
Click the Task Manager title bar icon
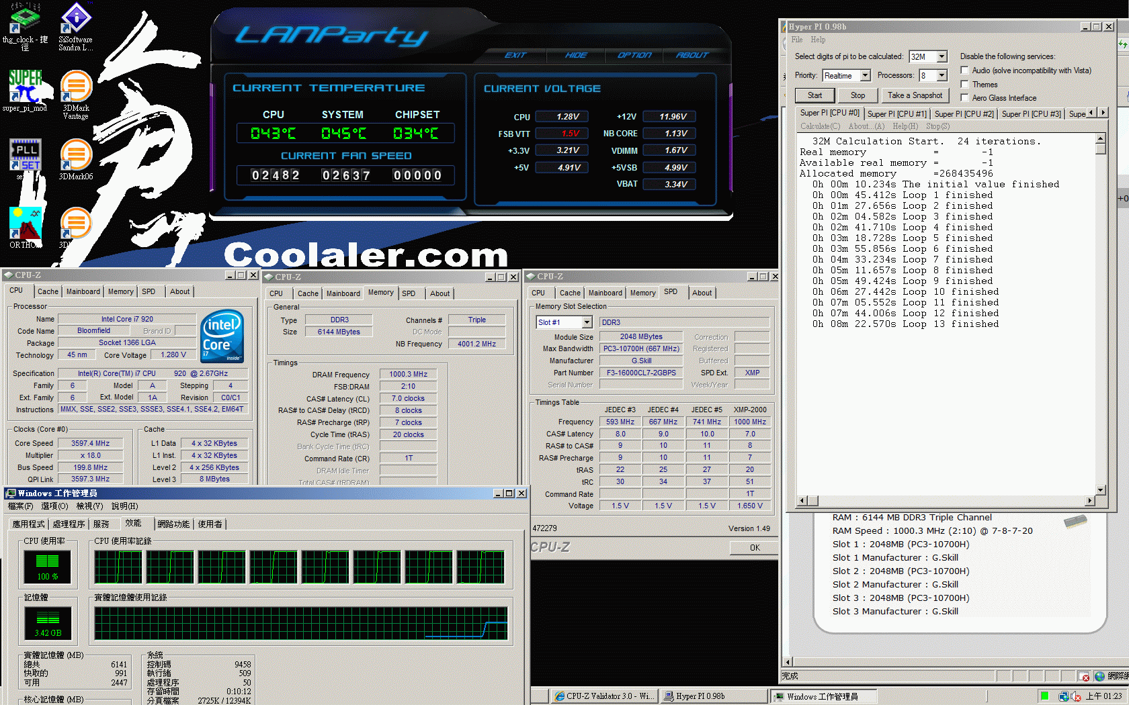(x=11, y=493)
